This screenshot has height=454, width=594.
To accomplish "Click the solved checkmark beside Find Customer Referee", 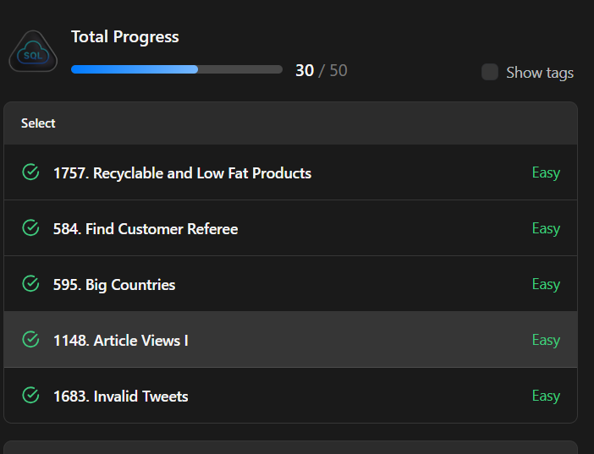I will pyautogui.click(x=30, y=228).
